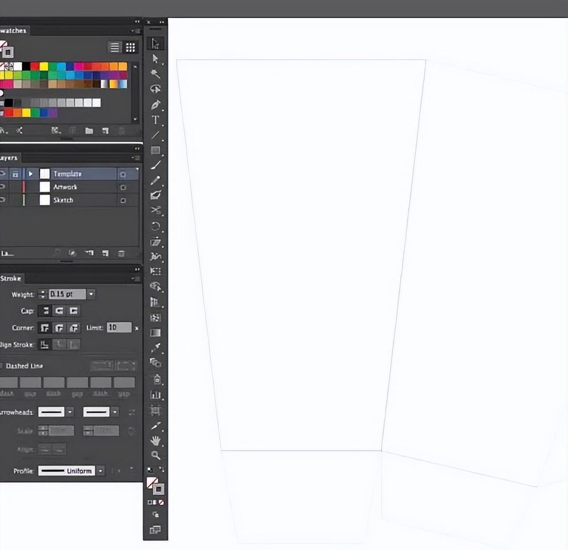Choose the Direct Selection tool
This screenshot has width=568, height=550.
coord(155,59)
